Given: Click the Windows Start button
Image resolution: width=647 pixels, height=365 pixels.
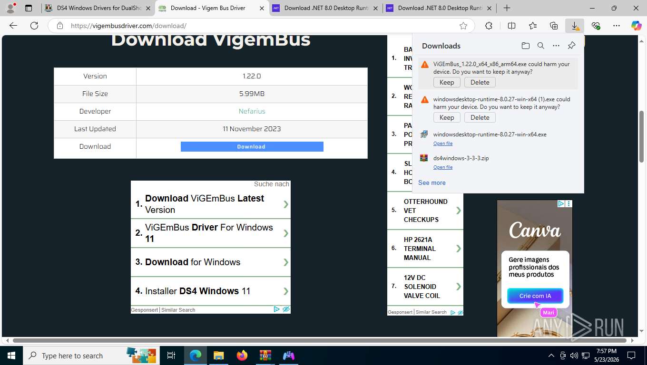Looking at the screenshot, I should pyautogui.click(x=11, y=355).
